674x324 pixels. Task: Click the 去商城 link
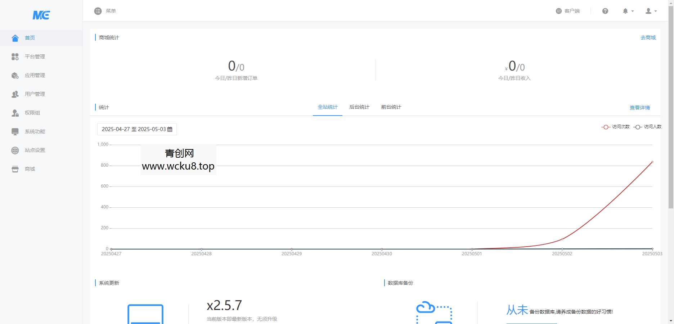[648, 38]
